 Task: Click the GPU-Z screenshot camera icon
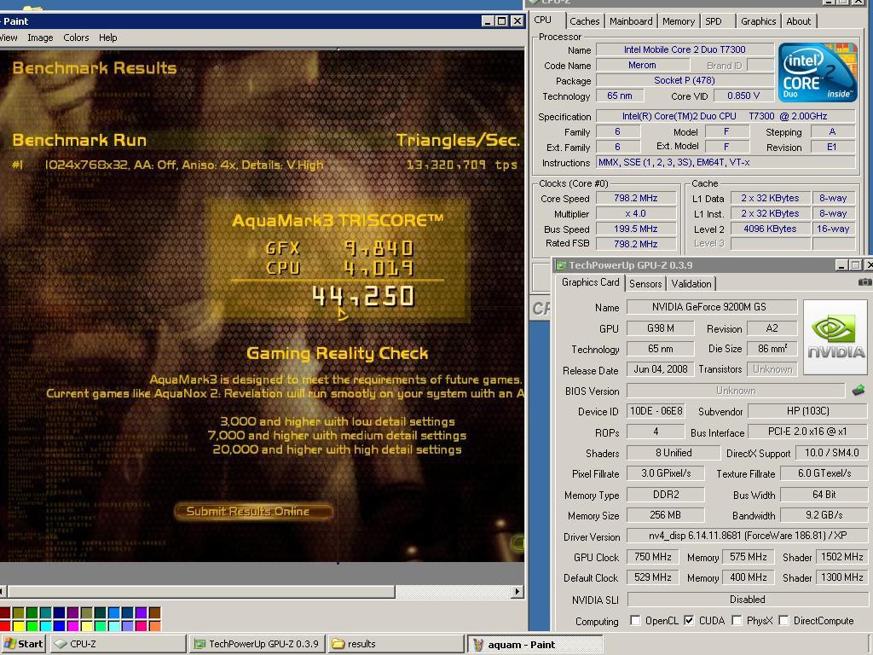click(x=864, y=282)
